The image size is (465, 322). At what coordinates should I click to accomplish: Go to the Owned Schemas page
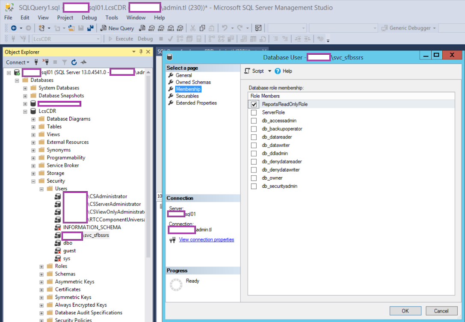(193, 82)
